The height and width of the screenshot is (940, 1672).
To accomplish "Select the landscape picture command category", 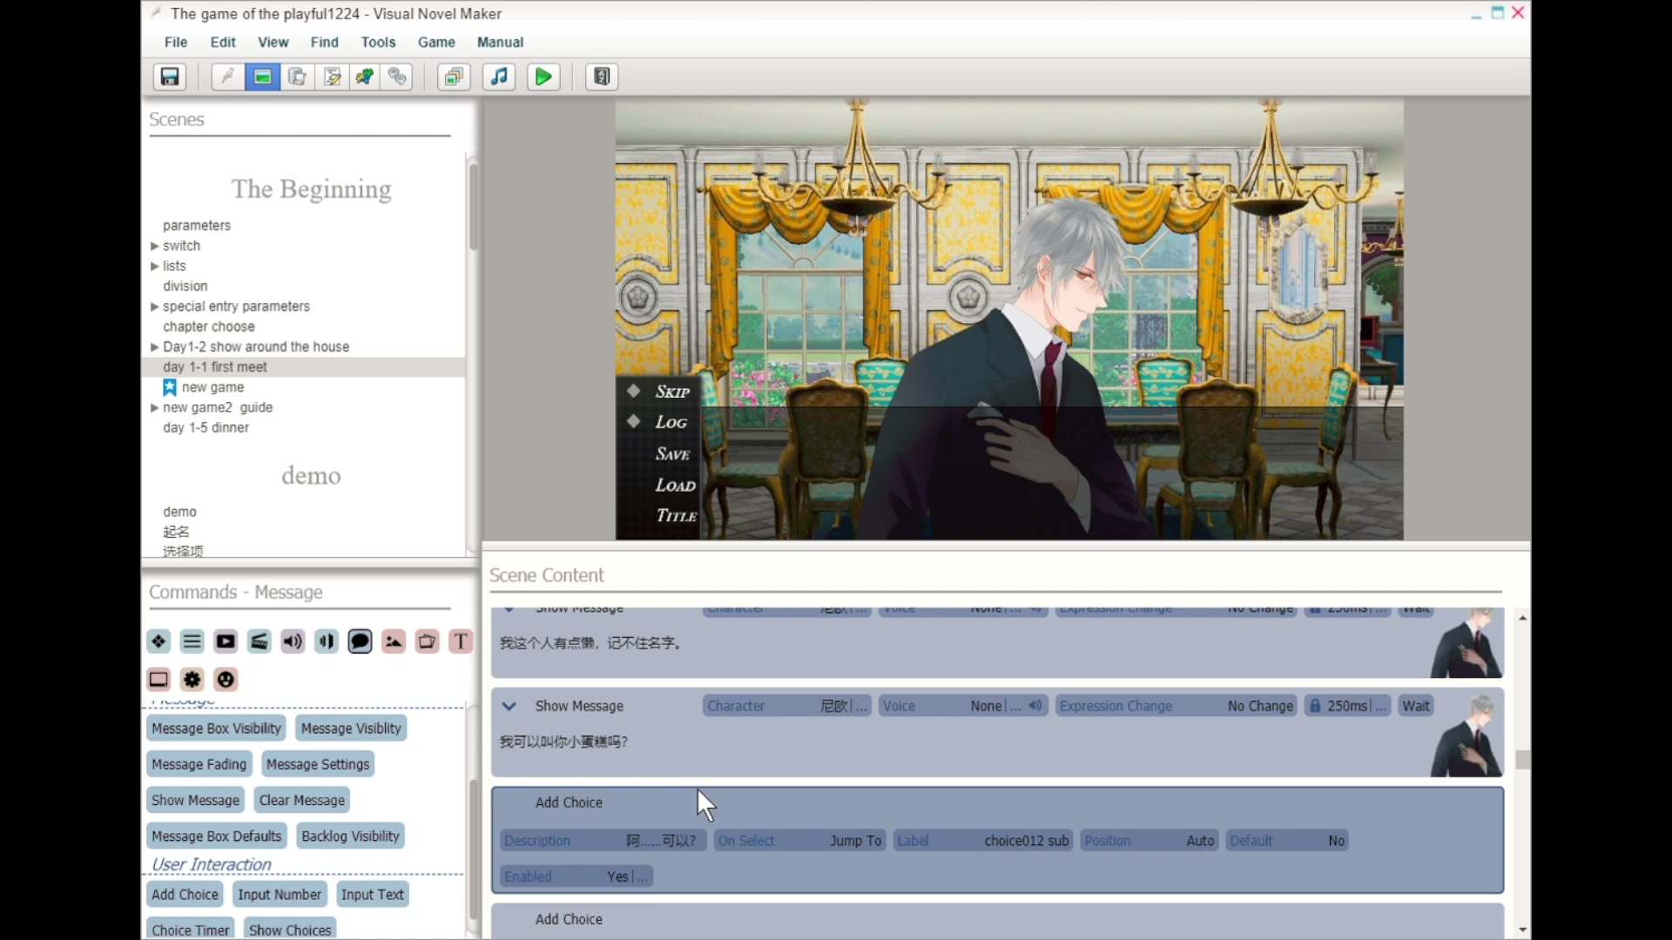I will (x=394, y=641).
